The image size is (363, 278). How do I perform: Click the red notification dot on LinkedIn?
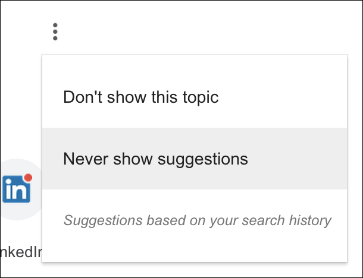tap(28, 178)
